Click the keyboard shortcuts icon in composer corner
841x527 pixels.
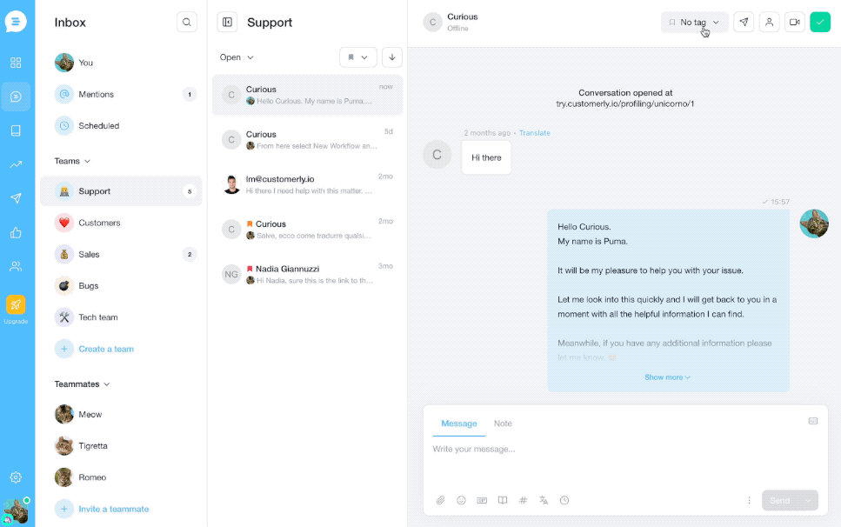813,421
